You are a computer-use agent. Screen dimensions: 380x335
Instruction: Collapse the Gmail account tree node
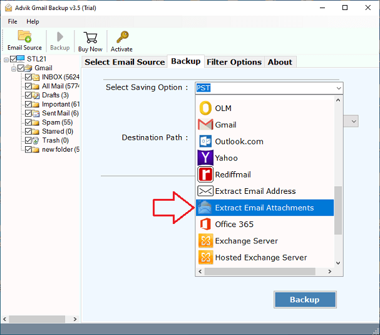click(14, 68)
